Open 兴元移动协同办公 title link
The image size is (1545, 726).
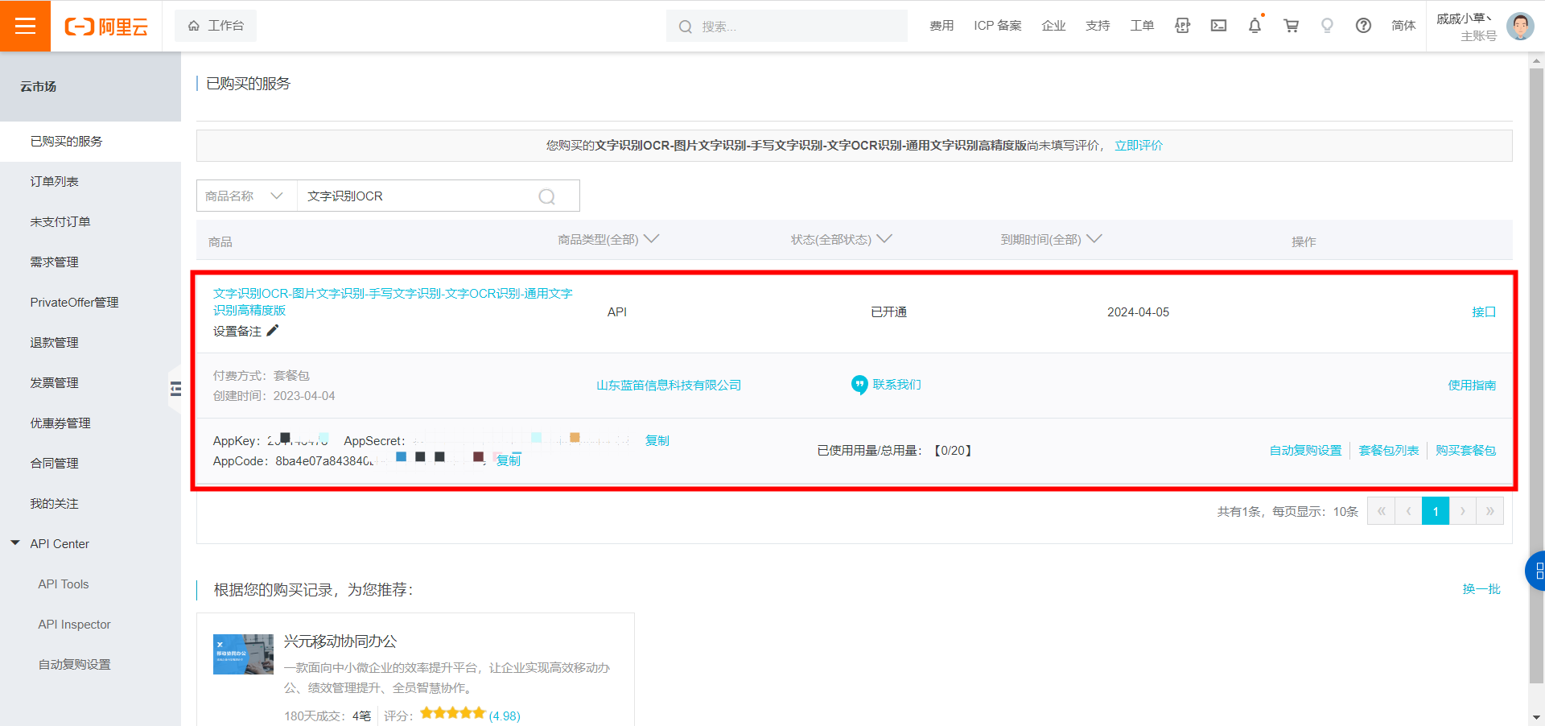pos(340,641)
